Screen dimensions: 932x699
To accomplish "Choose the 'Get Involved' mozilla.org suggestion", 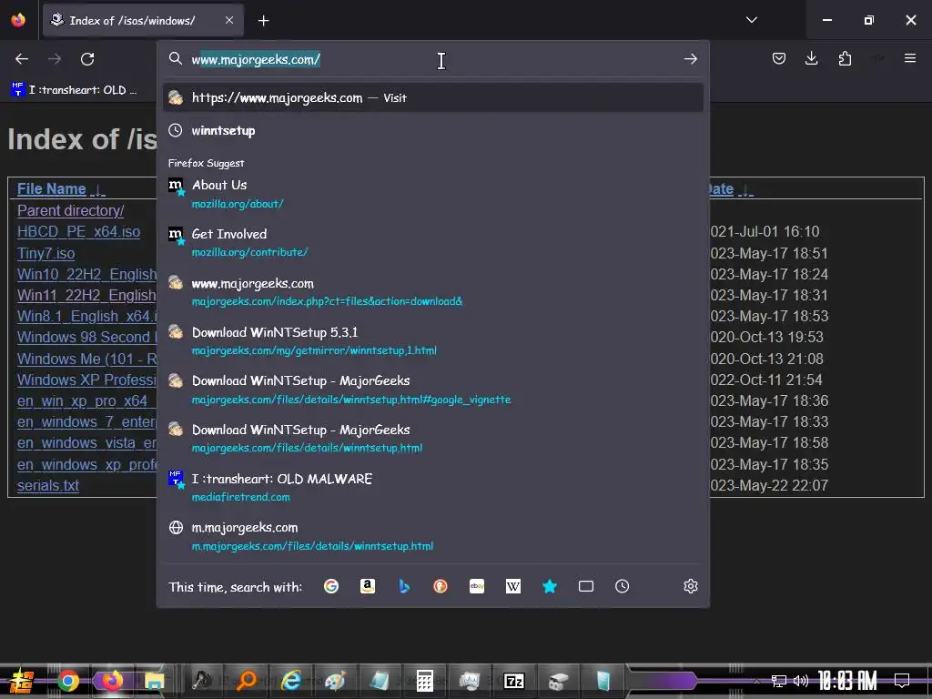I will click(x=432, y=242).
